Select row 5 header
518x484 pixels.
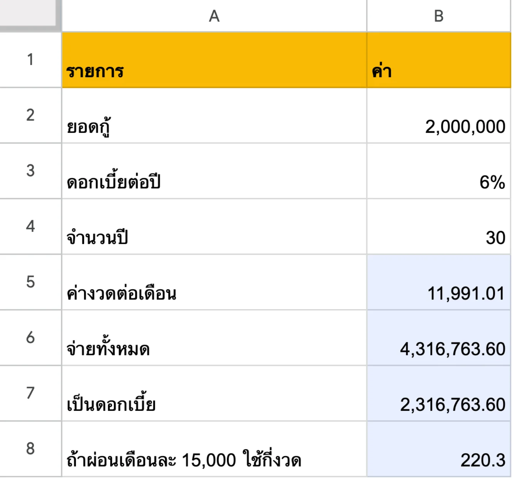tap(30, 282)
